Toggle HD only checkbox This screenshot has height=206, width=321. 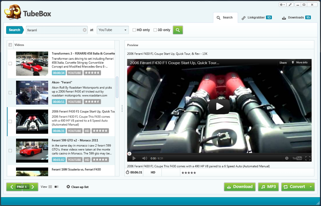click(134, 30)
